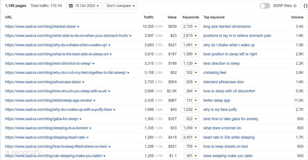This screenshot has height=160, width=308.
Task: Click keyword 'standard pillowcase size'
Action: (223, 82)
